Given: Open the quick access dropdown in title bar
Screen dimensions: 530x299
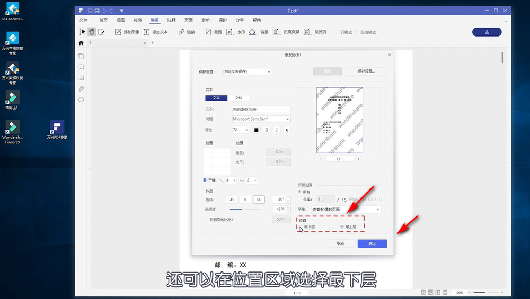Looking at the screenshot, I should coord(122,11).
